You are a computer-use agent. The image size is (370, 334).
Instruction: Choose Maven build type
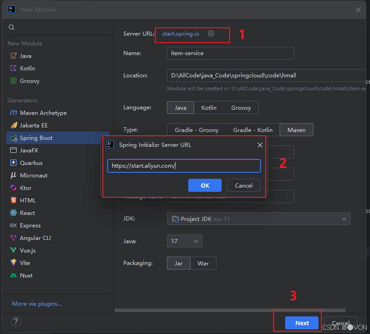[x=296, y=130]
